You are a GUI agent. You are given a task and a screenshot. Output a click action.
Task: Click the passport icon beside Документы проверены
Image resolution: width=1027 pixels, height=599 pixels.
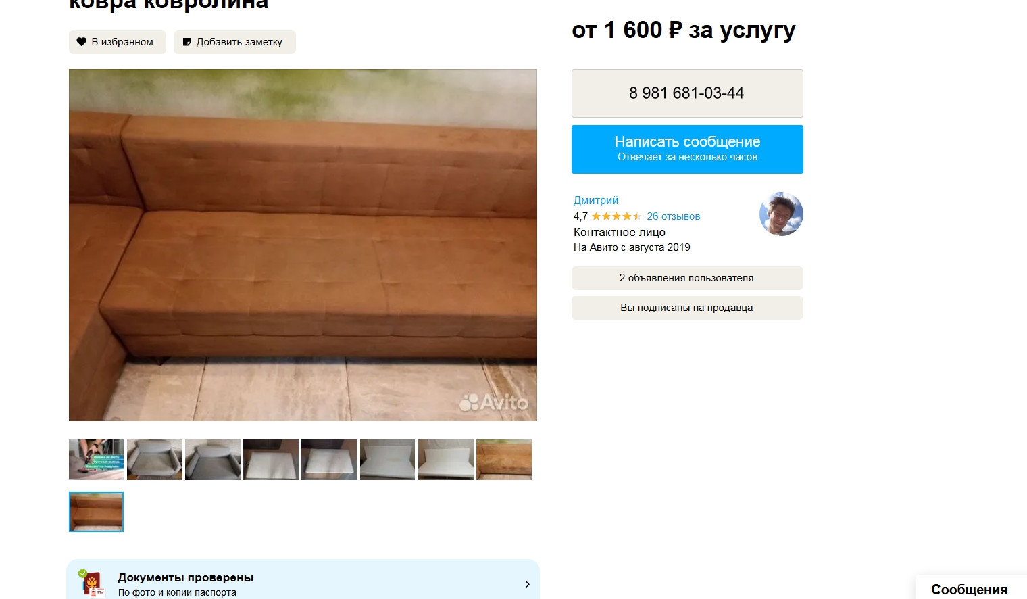coord(91,583)
